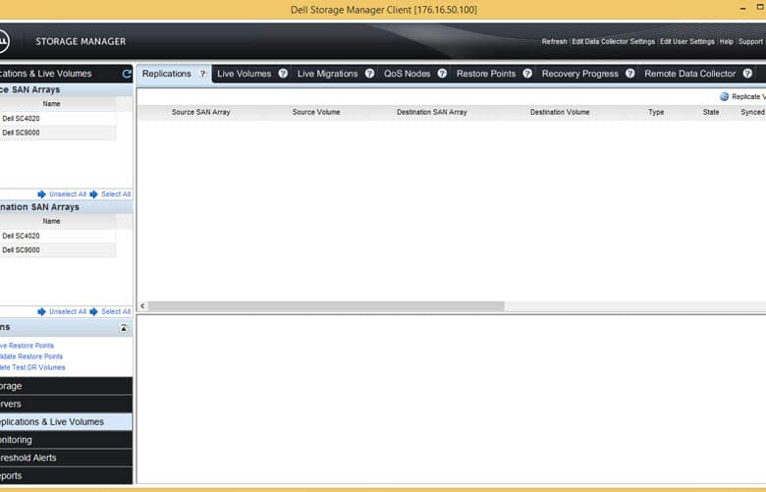Click the Help link in the top bar
The height and width of the screenshot is (492, 766).
coord(727,41)
